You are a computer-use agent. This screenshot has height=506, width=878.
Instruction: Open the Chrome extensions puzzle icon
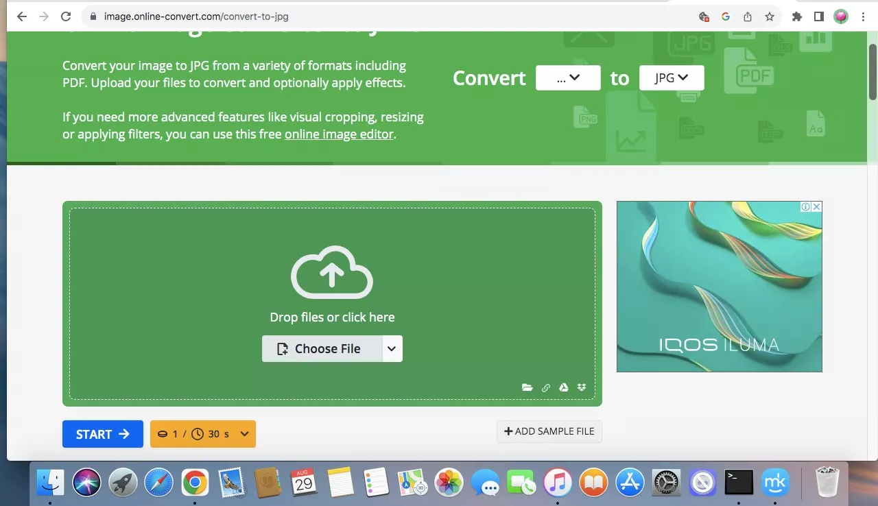[x=796, y=16]
